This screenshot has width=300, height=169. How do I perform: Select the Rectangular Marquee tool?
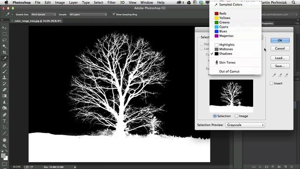[4, 34]
